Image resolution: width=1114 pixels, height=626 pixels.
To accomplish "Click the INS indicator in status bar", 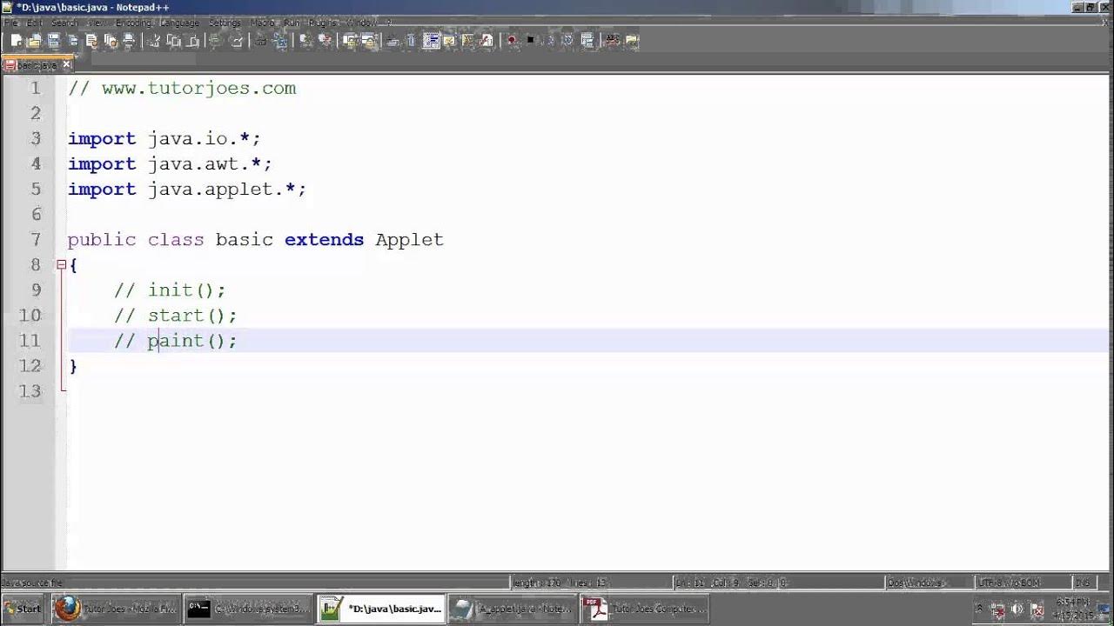I will 1083,583.
